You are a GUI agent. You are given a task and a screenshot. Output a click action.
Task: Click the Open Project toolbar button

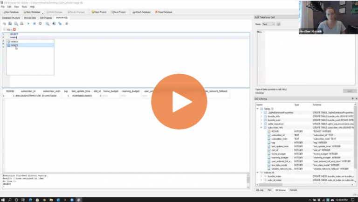tap(99, 12)
